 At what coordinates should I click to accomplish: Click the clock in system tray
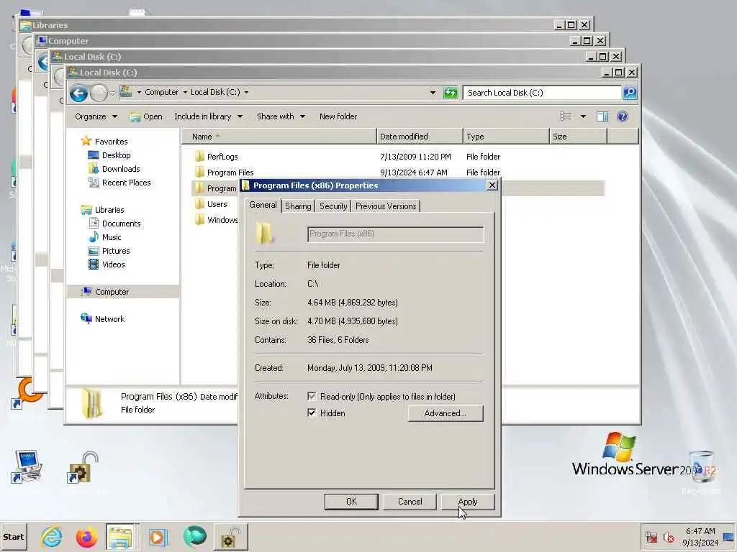pyautogui.click(x=700, y=537)
